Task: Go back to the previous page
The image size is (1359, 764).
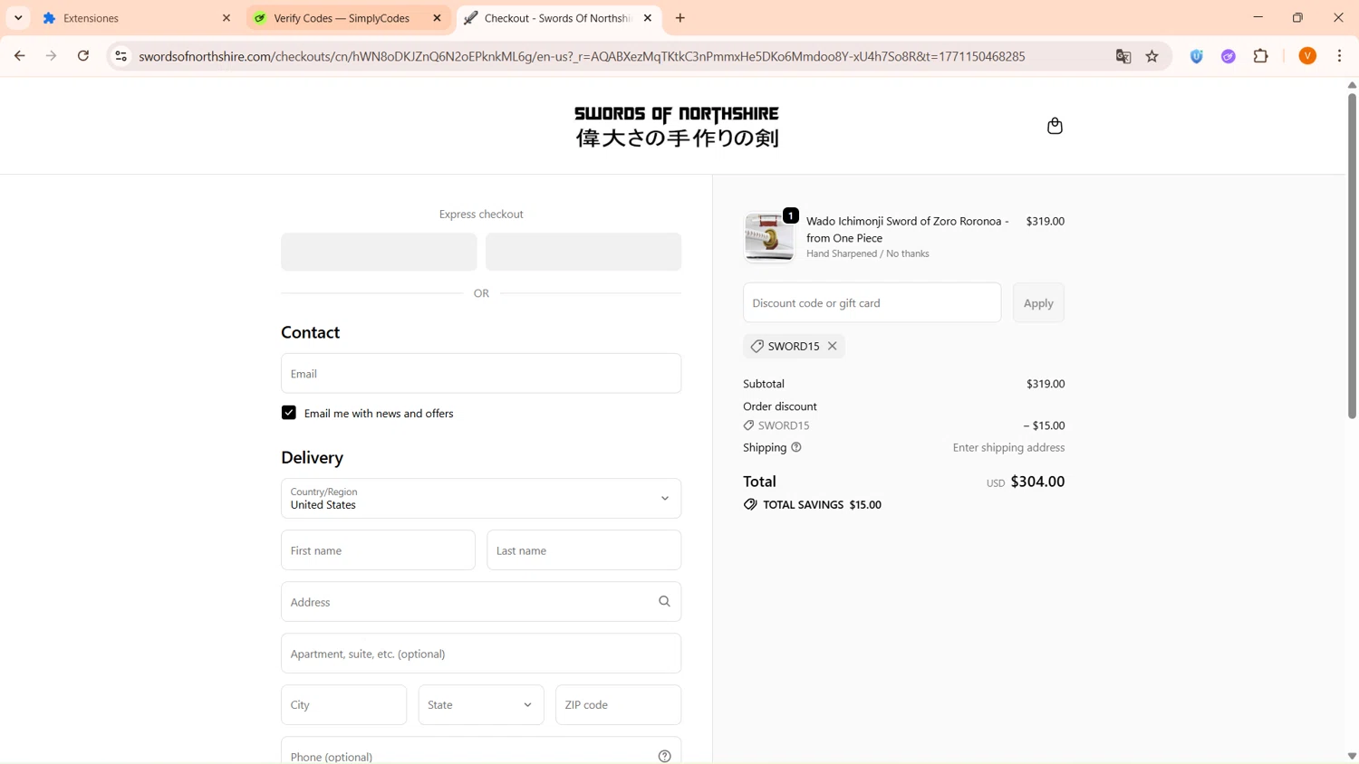Action: [19, 56]
